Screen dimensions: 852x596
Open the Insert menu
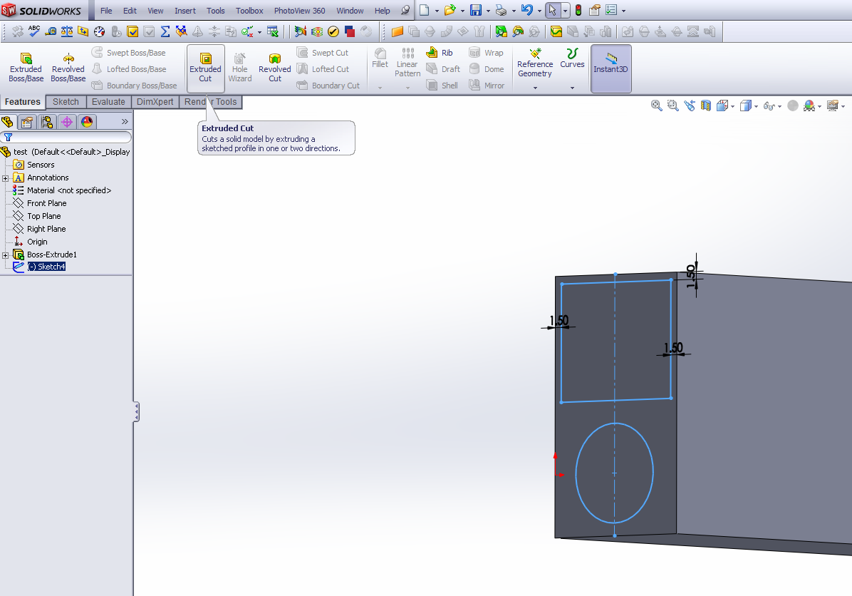(x=185, y=11)
